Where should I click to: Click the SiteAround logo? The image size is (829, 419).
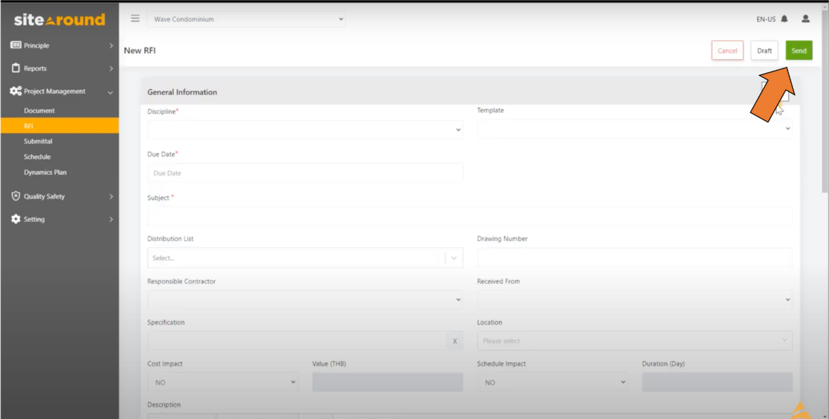(x=59, y=19)
